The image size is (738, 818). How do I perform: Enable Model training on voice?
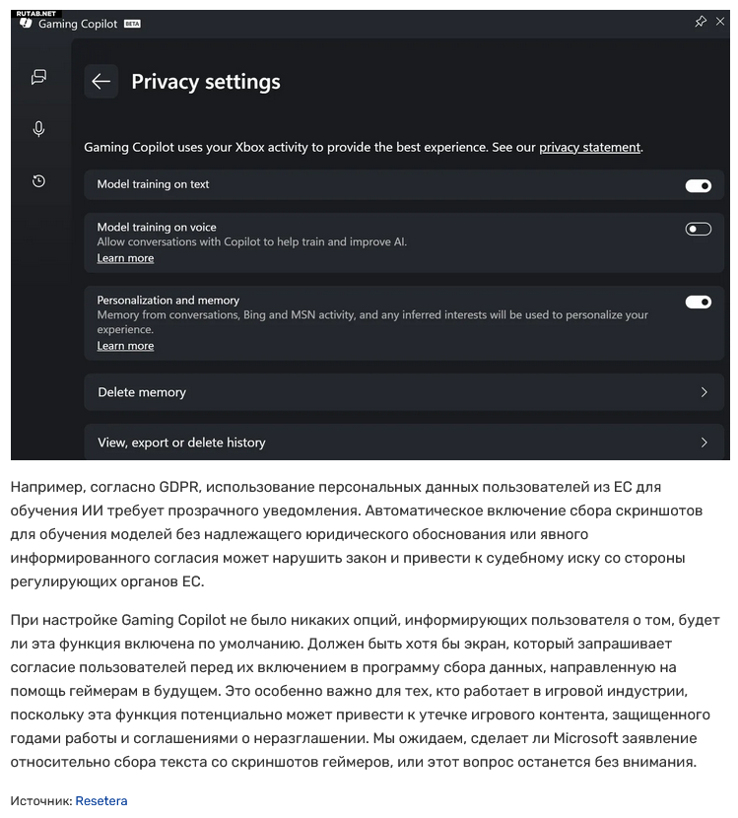pos(698,229)
